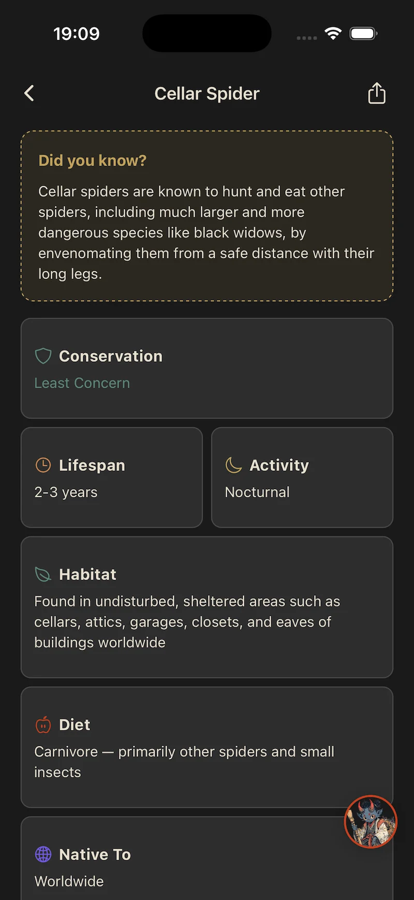Tap the Habitat description text

[x=186, y=622]
